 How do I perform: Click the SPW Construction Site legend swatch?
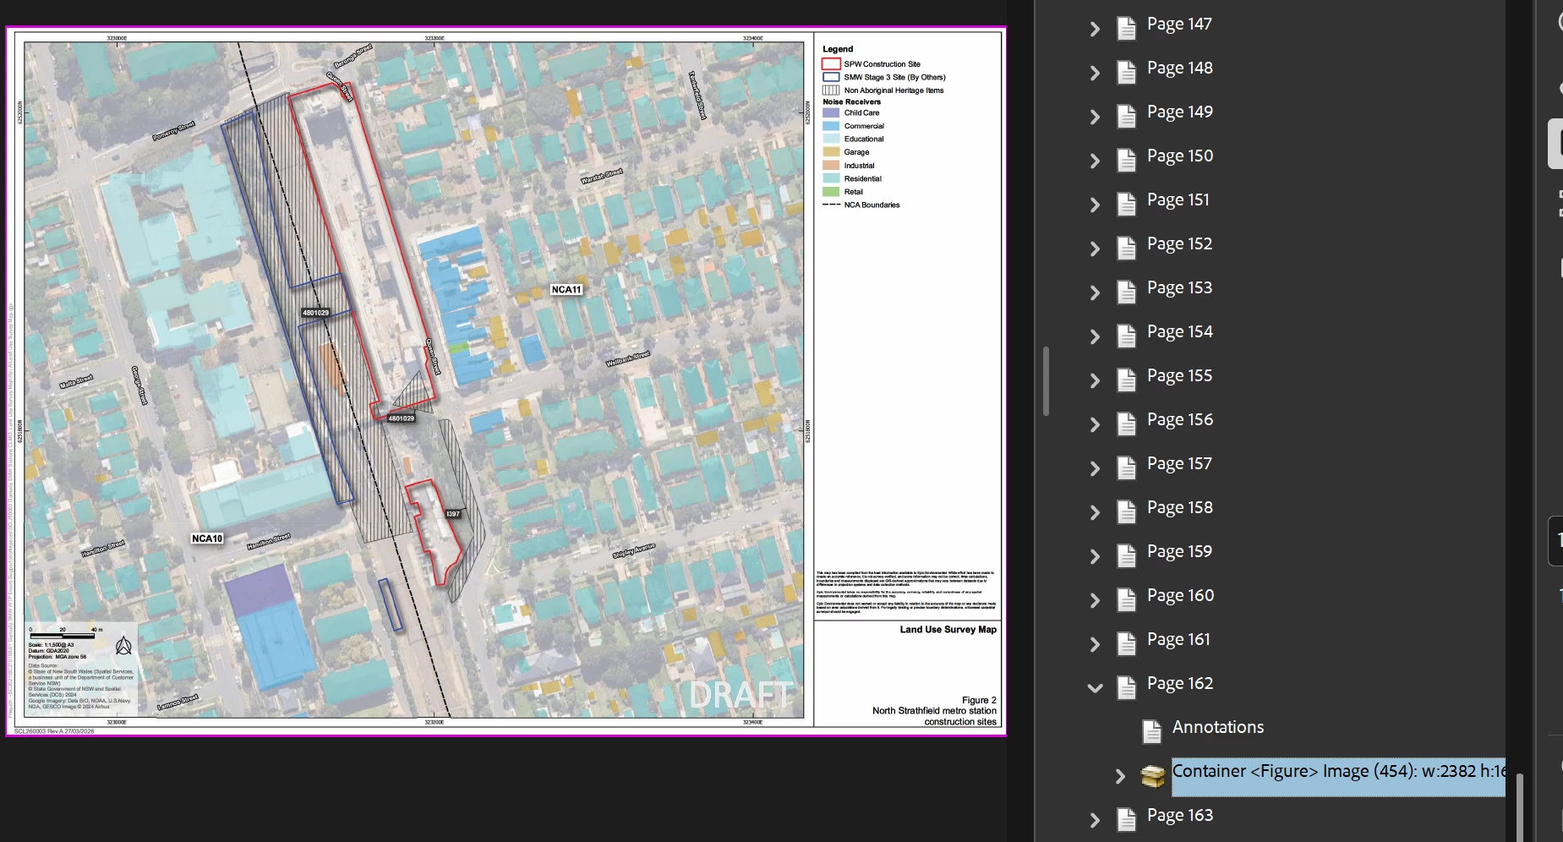(x=831, y=63)
